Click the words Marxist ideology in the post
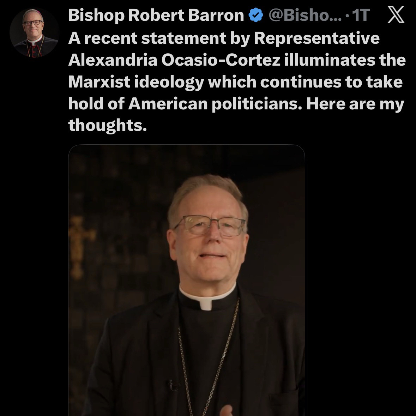 (x=136, y=82)
